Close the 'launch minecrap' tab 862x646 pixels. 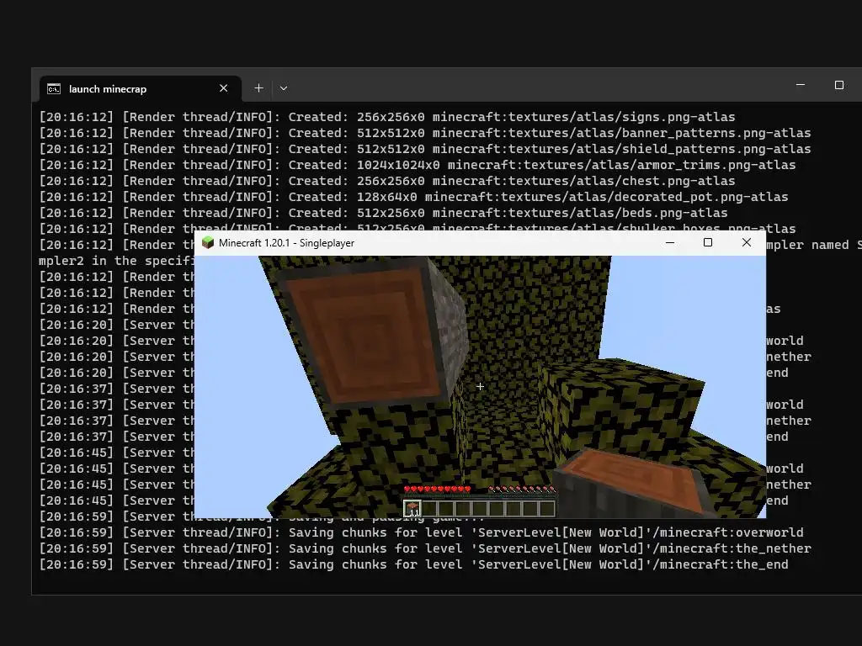tap(223, 88)
